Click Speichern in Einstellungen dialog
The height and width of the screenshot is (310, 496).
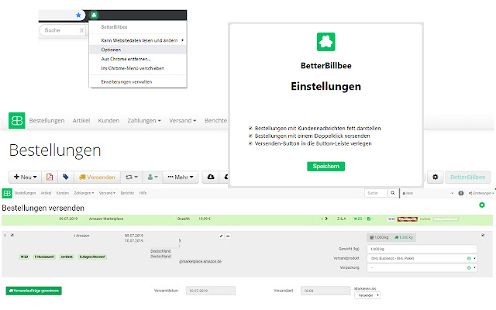click(325, 166)
